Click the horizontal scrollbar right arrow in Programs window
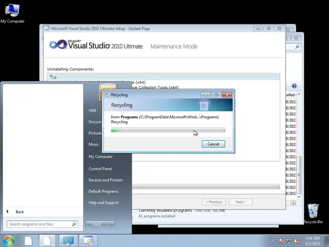The width and height of the screenshot is (329, 247). point(293,203)
